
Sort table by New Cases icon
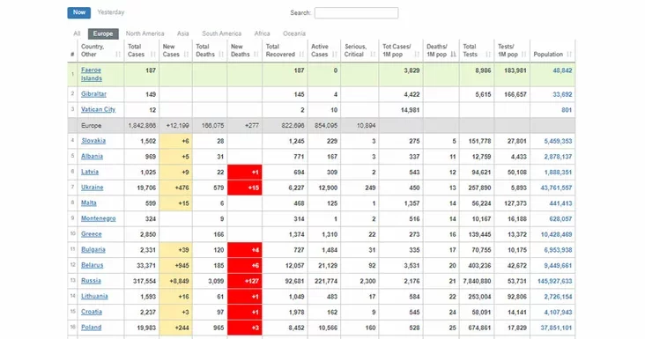pyautogui.click(x=186, y=55)
